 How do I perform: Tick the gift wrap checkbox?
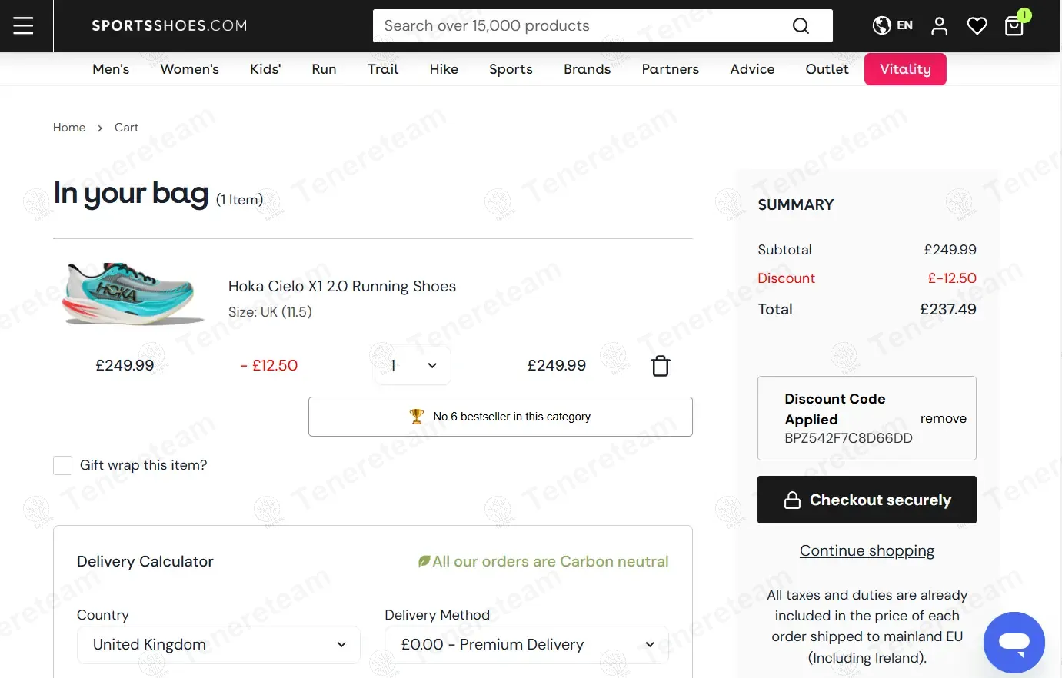(x=63, y=465)
